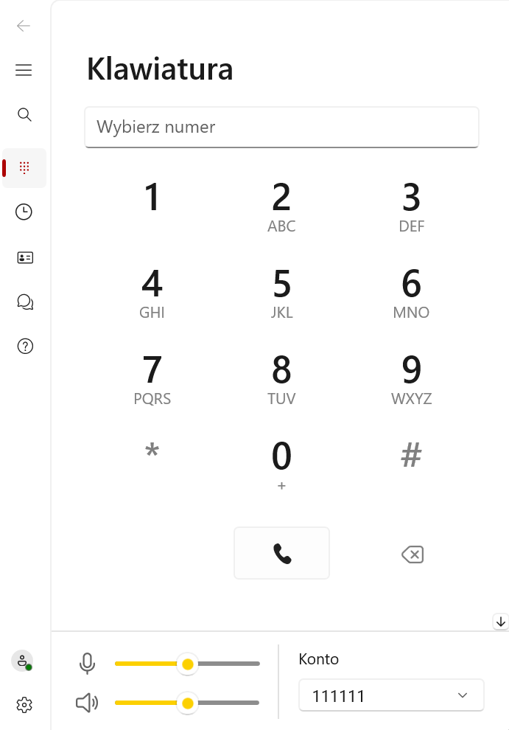
Task: Tap the hash # key
Action: pos(411,455)
